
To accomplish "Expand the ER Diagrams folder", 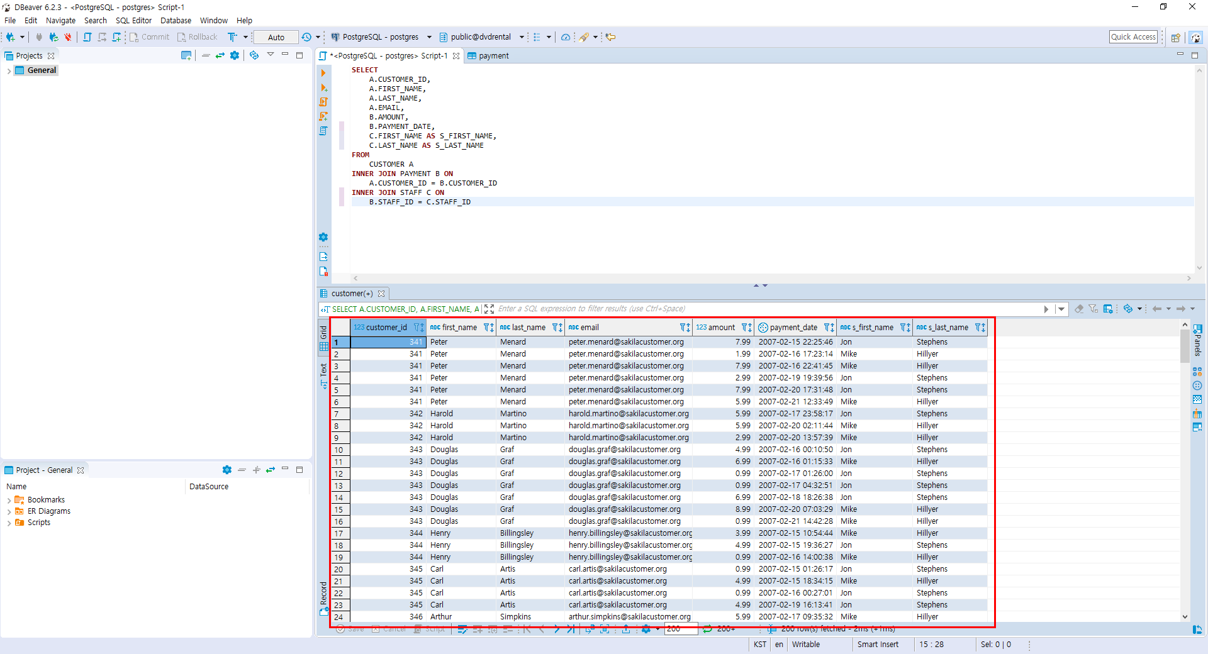I will pos(9,511).
